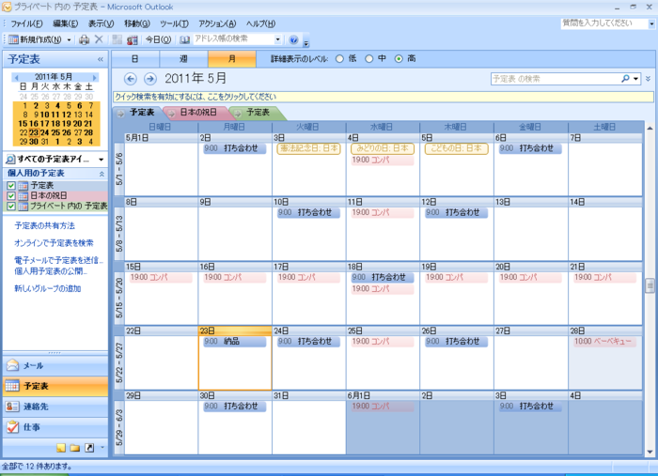Click the overlay arrow on the 日本の祝日 tab
The image size is (658, 476).
point(171,113)
